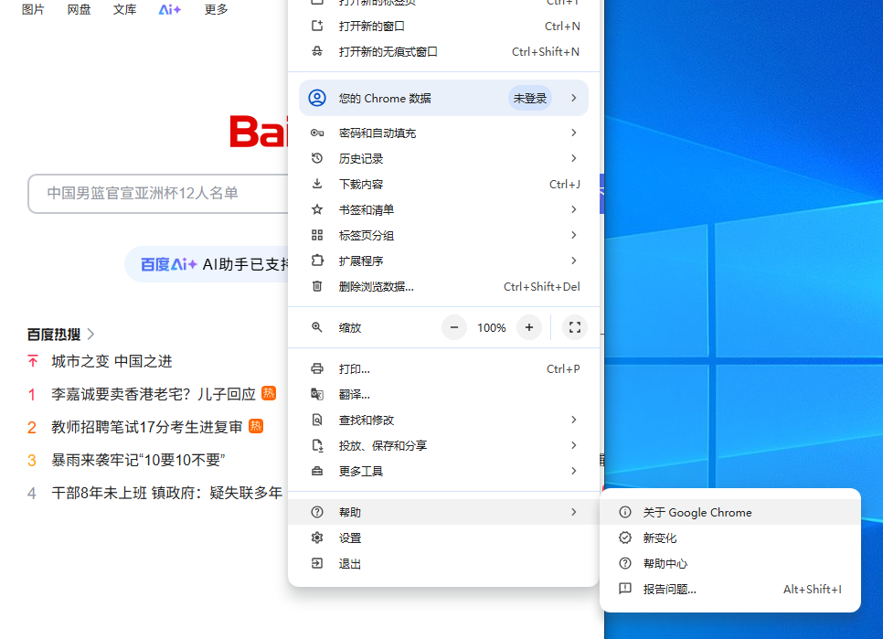The width and height of the screenshot is (883, 639).
Task: Open hot search 教师招聘笔试17分考生进复审
Action: pos(146,427)
